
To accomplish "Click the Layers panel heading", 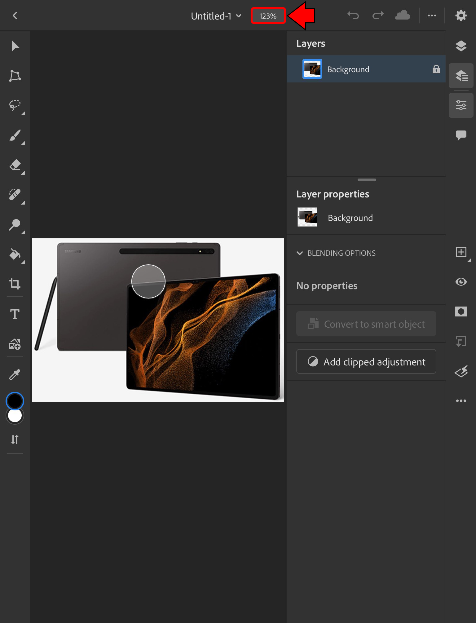I will coord(311,43).
